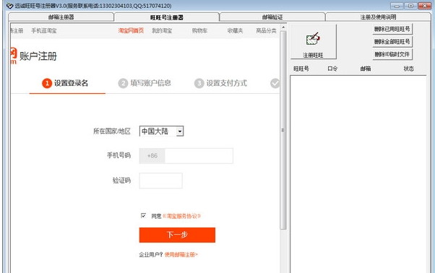Click the Taobao logo beside 账户注册
Viewport: 435px width, 273px height.
coord(14,56)
